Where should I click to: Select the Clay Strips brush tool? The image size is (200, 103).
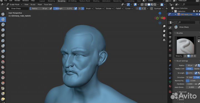3,30
